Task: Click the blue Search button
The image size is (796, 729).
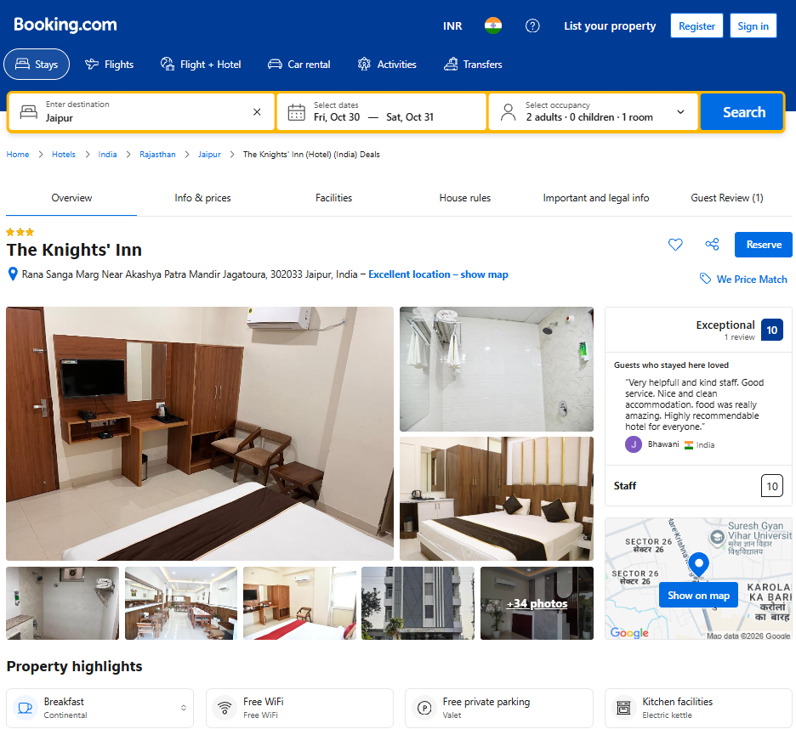Action: coord(742,112)
